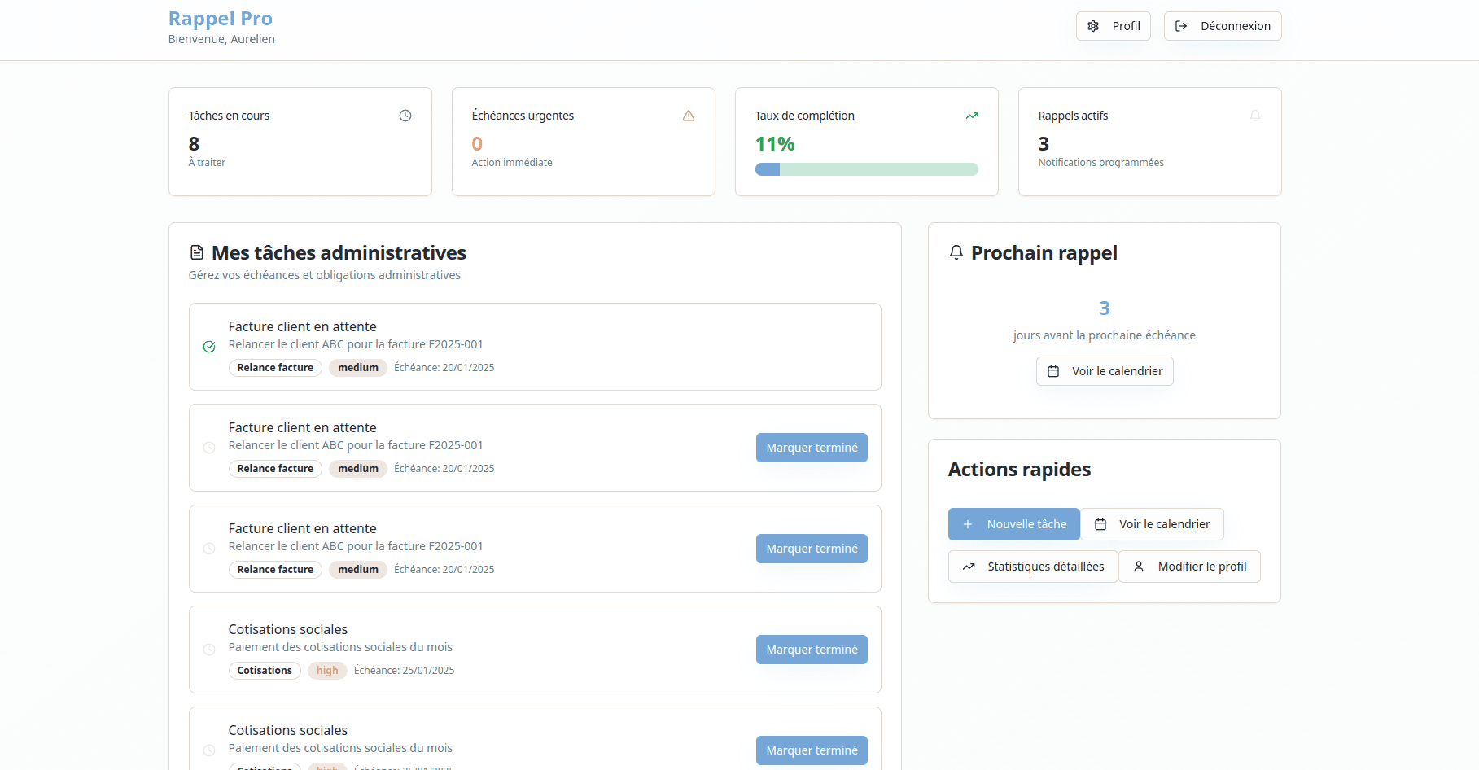Click the bell icon in Rappels actifs card
This screenshot has height=770, width=1479.
tap(1255, 116)
